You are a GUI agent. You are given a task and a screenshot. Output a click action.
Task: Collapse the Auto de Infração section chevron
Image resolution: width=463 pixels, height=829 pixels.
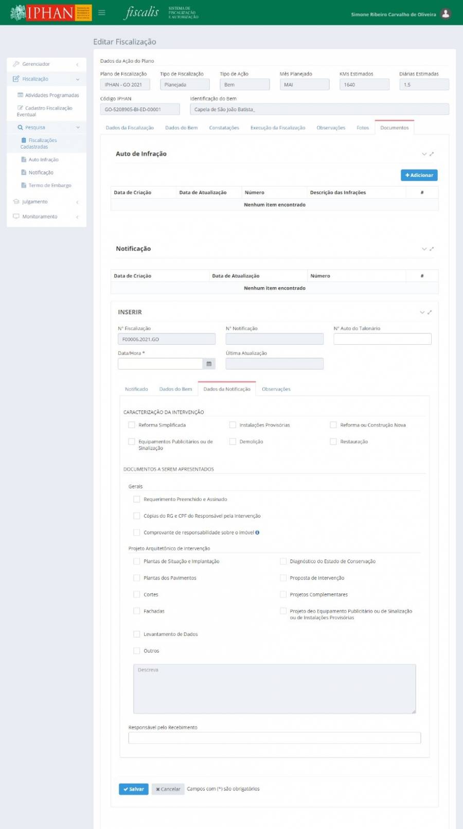pos(424,154)
